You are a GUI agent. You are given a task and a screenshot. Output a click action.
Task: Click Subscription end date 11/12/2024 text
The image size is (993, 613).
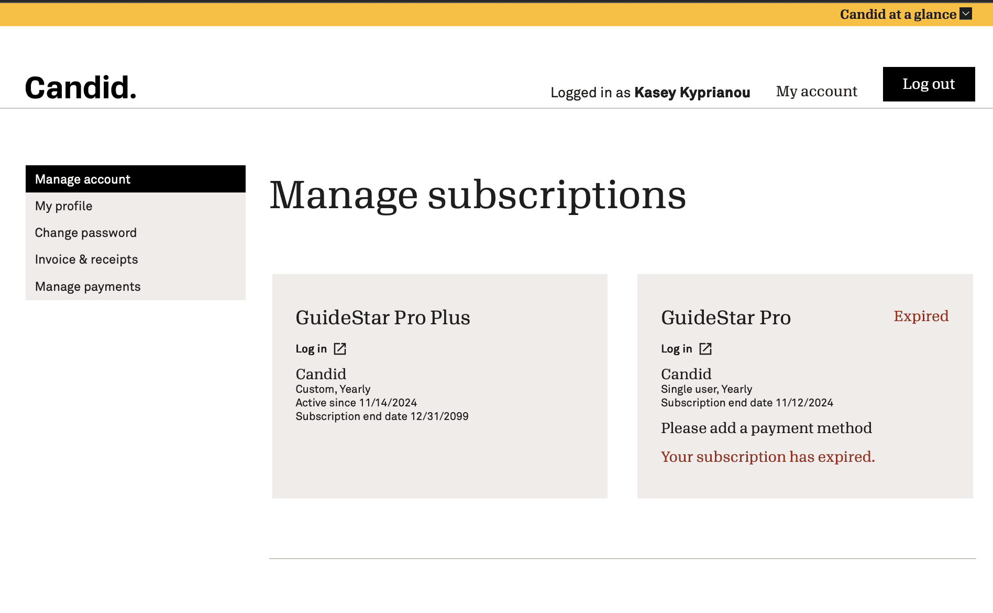pyautogui.click(x=747, y=403)
